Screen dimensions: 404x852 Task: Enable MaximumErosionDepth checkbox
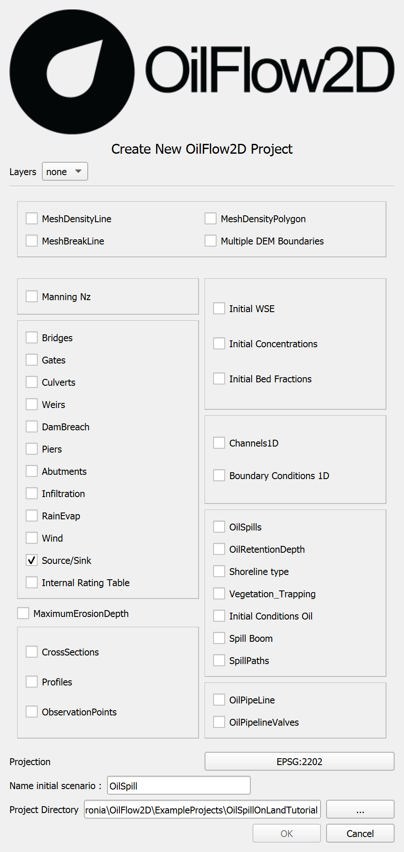pyautogui.click(x=23, y=613)
